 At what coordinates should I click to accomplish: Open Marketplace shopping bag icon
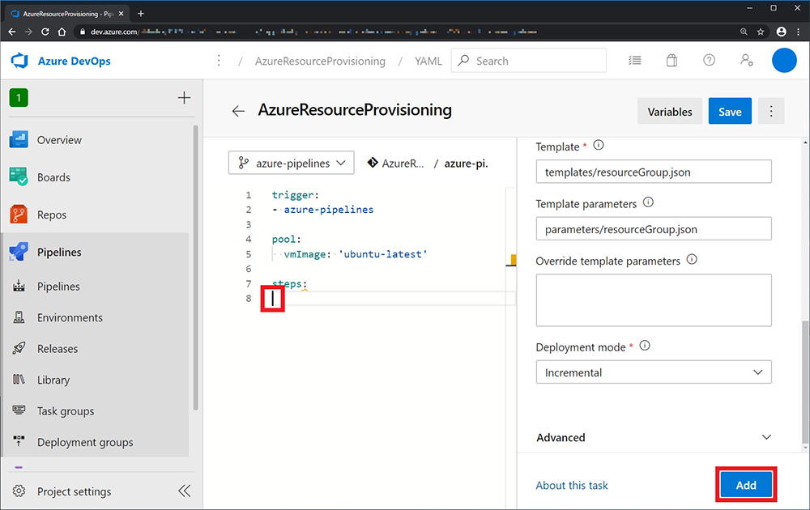[x=671, y=61]
